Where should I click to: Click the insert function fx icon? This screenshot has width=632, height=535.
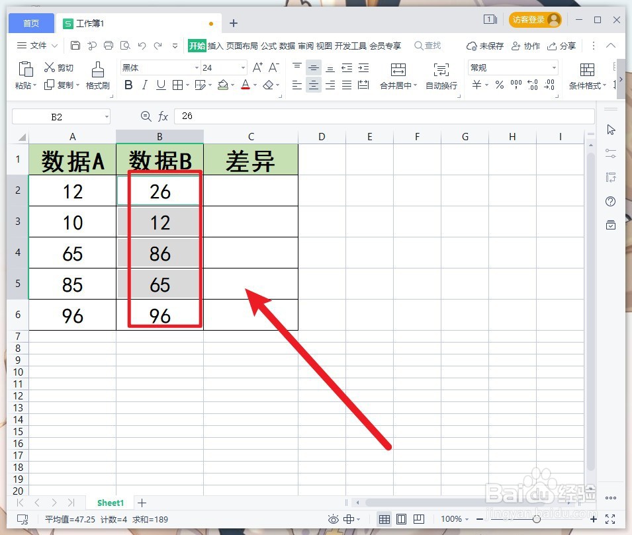click(x=163, y=116)
